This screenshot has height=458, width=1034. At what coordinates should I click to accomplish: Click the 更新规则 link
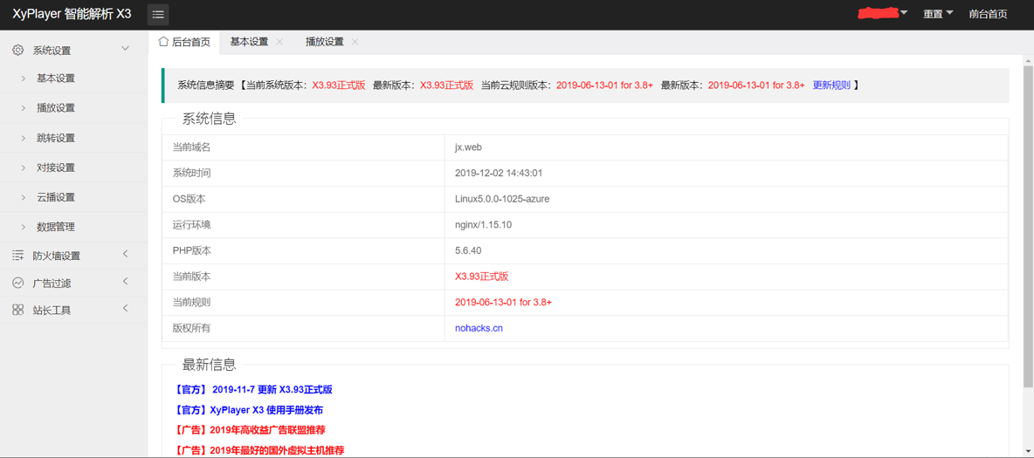click(831, 85)
